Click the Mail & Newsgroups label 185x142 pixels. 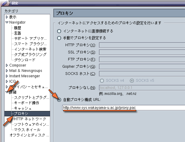click(x=26, y=71)
